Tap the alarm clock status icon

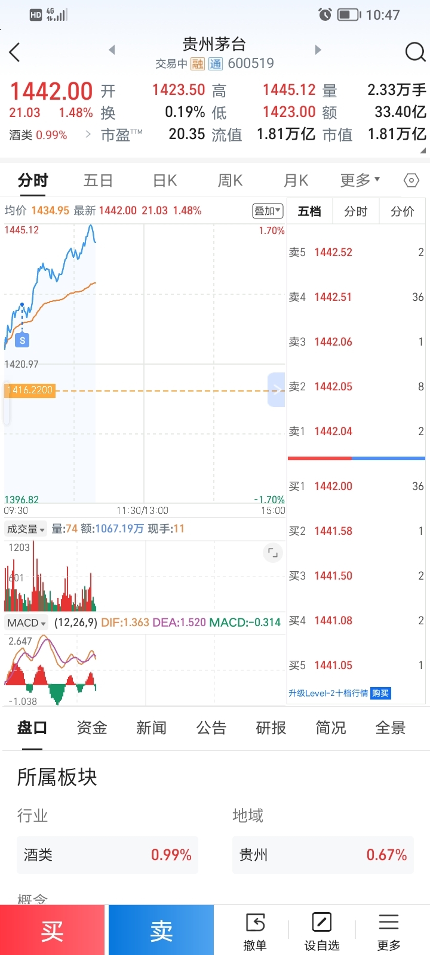click(x=325, y=14)
